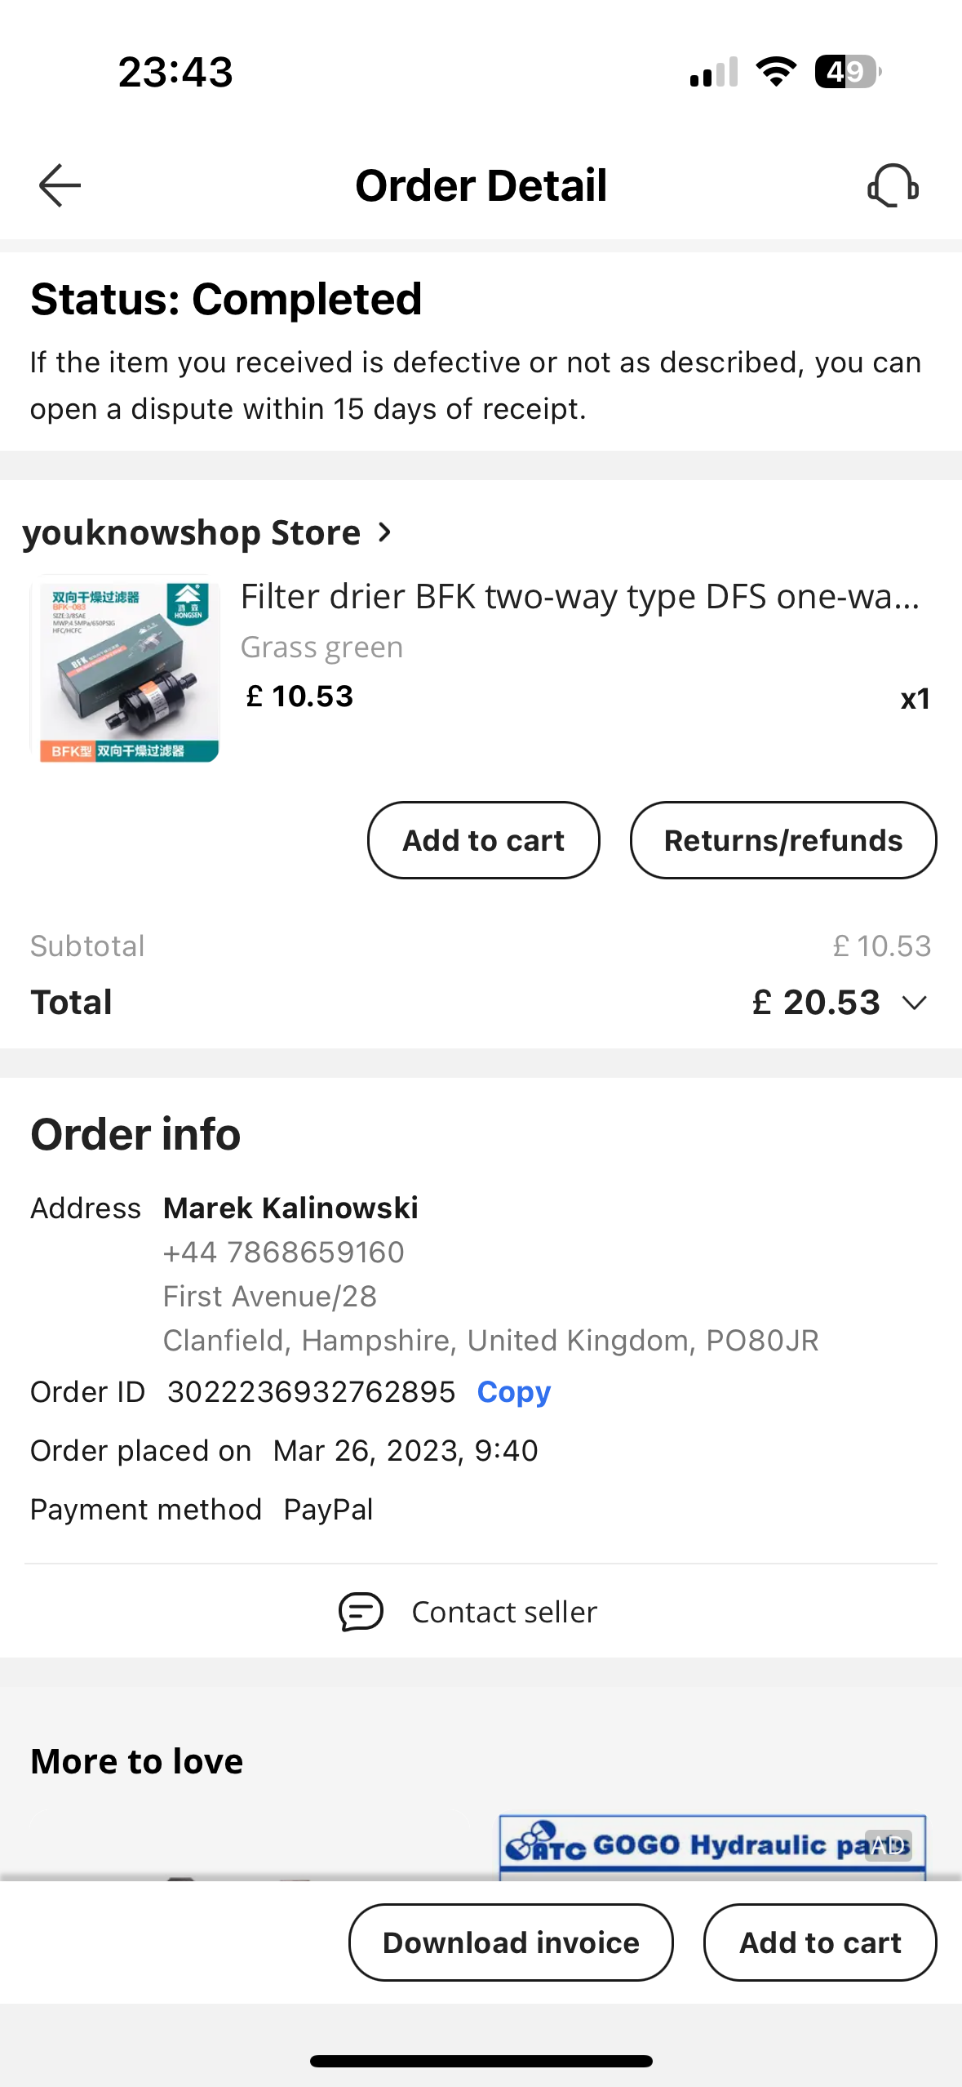
Task: Copy the Order ID number
Action: click(513, 1392)
